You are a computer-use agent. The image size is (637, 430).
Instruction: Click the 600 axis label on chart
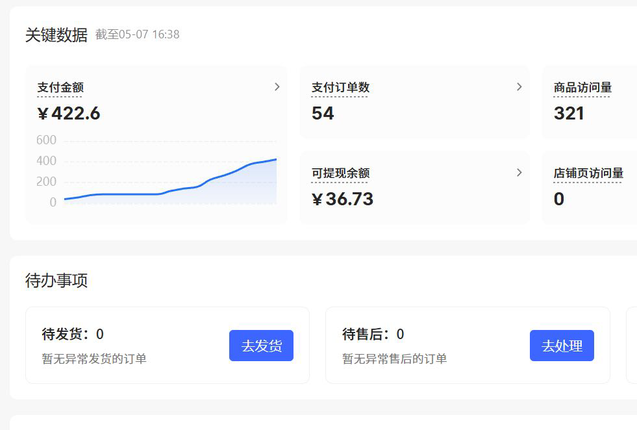(46, 140)
